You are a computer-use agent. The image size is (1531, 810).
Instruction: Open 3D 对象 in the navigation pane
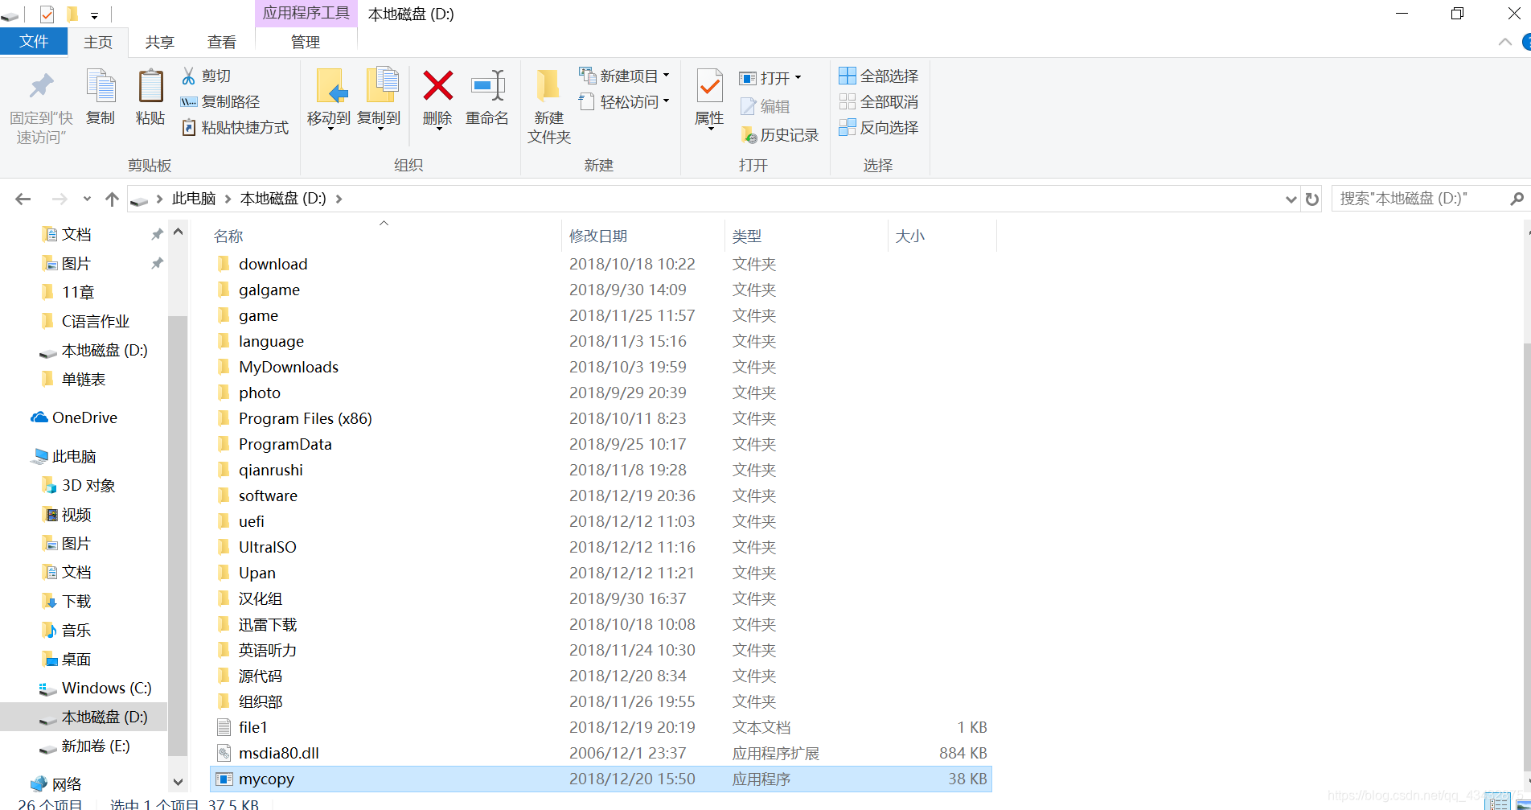click(x=78, y=486)
